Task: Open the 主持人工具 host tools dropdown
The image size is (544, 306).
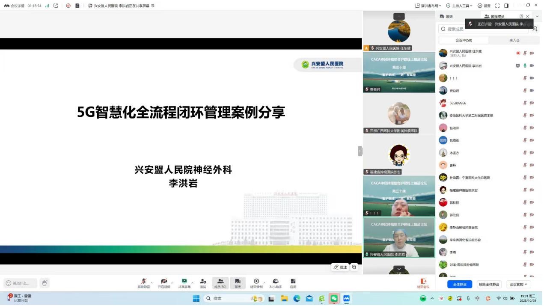Action: pos(459,6)
